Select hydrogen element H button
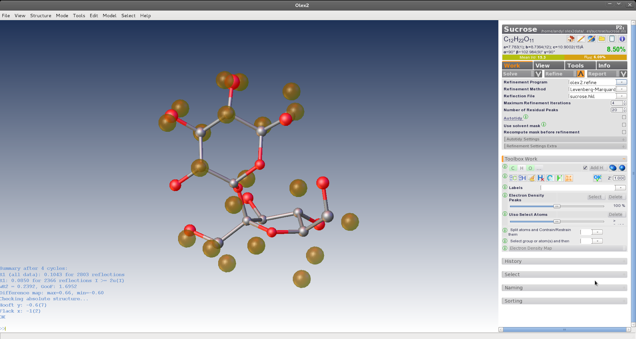The image size is (636, 339). 522,168
